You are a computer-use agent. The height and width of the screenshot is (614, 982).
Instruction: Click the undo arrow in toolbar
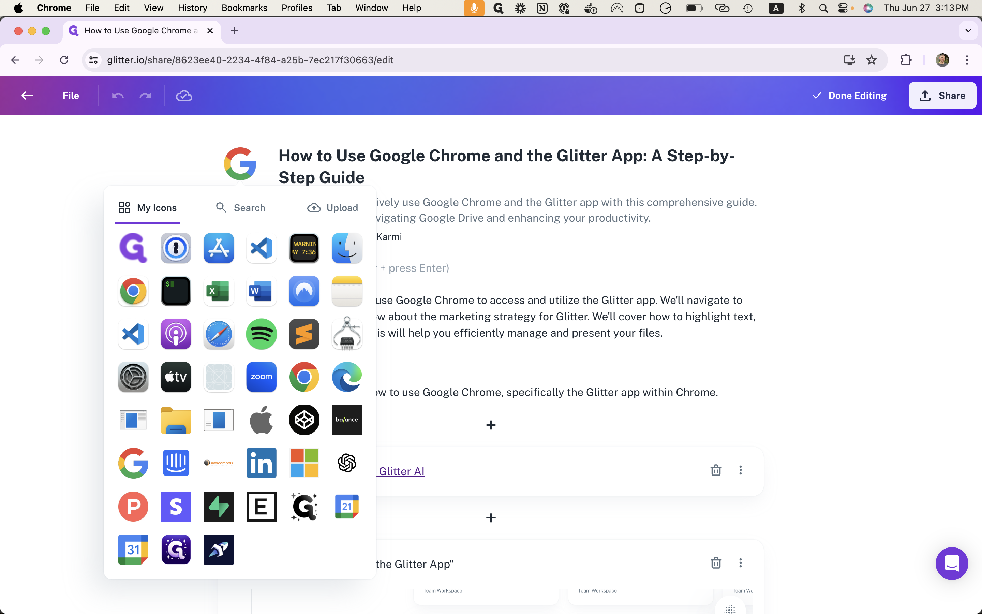(118, 96)
